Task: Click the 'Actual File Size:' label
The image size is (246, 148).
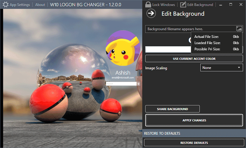Action: click(206, 37)
